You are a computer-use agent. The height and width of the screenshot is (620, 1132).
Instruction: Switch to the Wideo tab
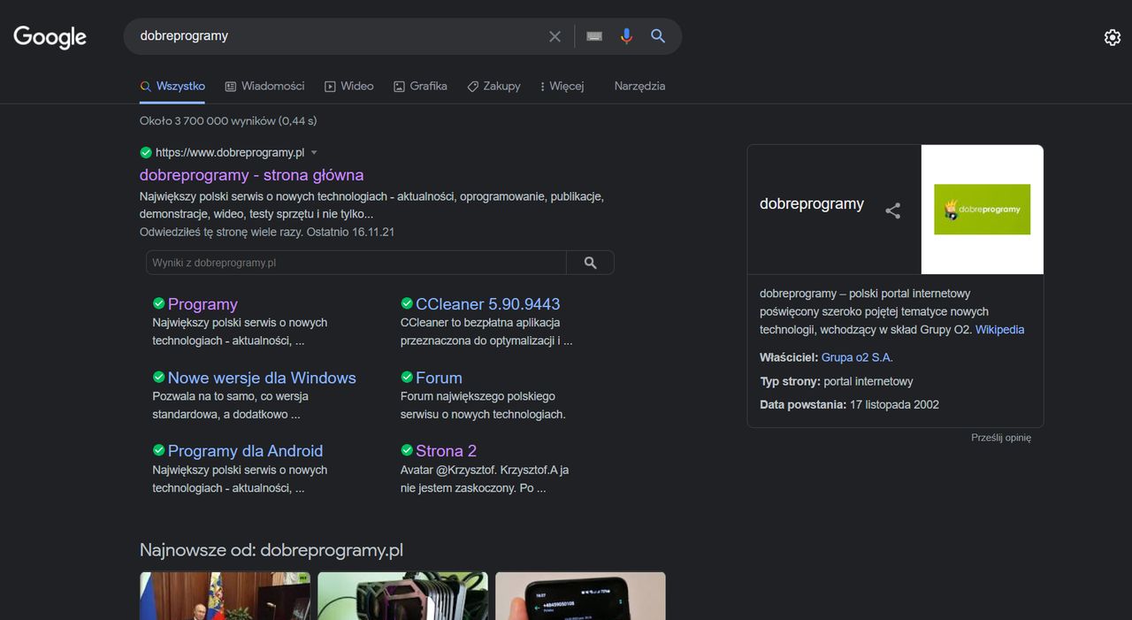348,86
